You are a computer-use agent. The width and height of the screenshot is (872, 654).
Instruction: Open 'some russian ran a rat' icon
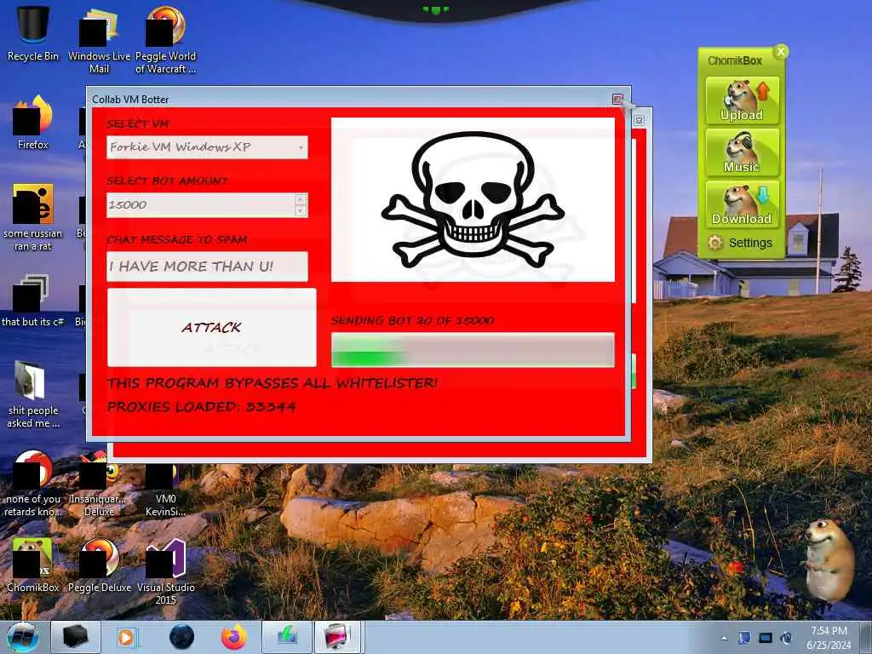point(33,218)
